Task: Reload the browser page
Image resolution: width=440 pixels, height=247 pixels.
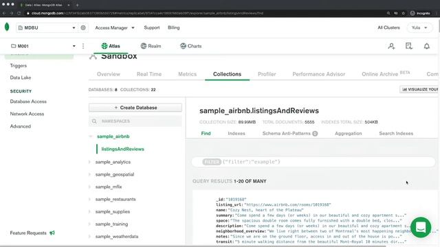Action: point(19,13)
